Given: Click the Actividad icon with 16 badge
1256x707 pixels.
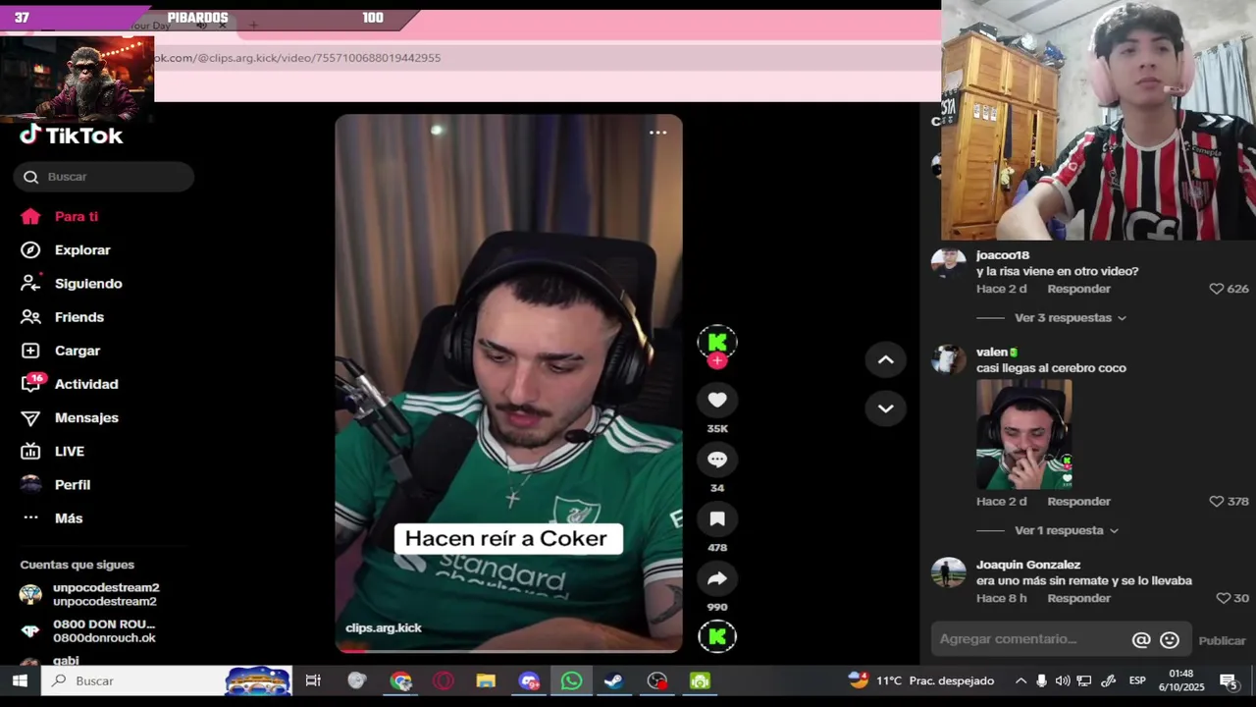Looking at the screenshot, I should pyautogui.click(x=32, y=383).
